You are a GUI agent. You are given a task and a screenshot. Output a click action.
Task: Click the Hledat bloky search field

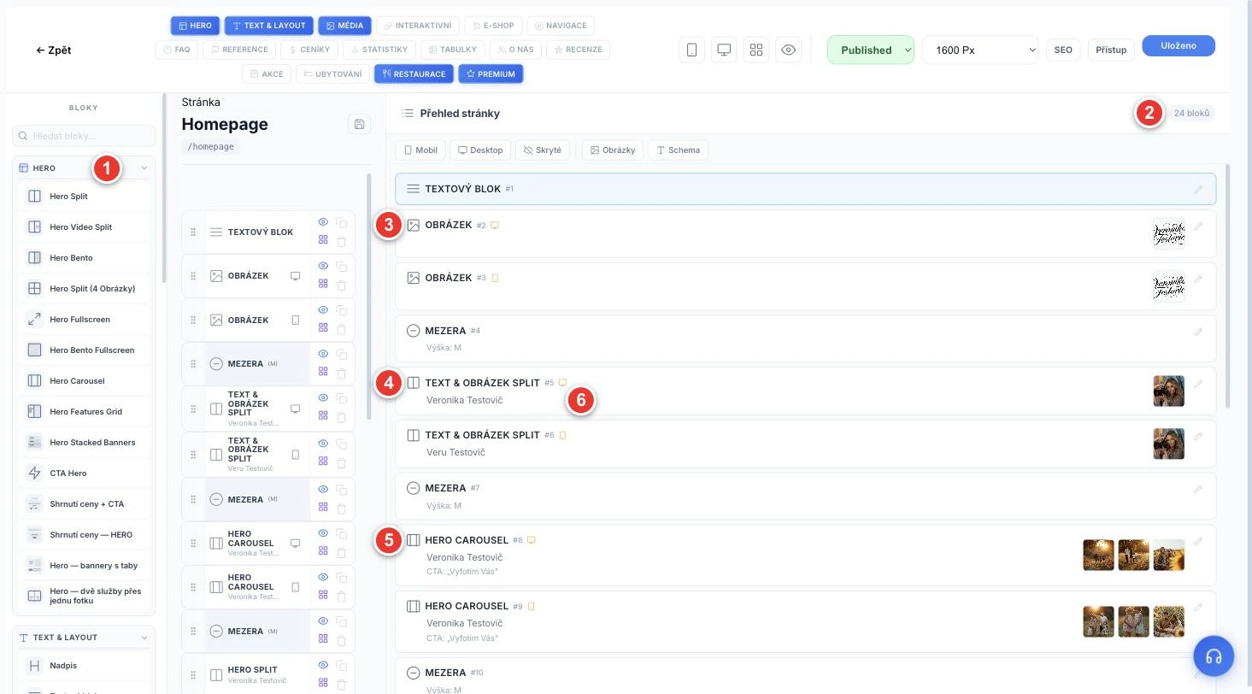84,136
